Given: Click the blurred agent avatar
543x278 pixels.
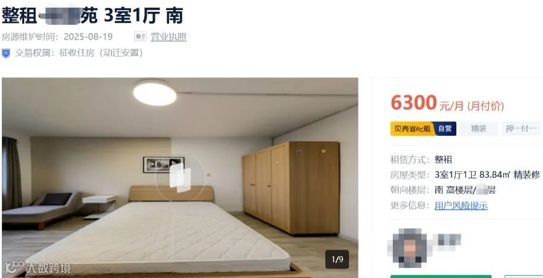Looking at the screenshot, I should (x=409, y=248).
